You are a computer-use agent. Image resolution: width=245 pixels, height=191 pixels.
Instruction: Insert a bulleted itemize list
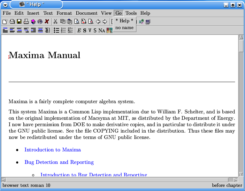[x=56, y=30]
